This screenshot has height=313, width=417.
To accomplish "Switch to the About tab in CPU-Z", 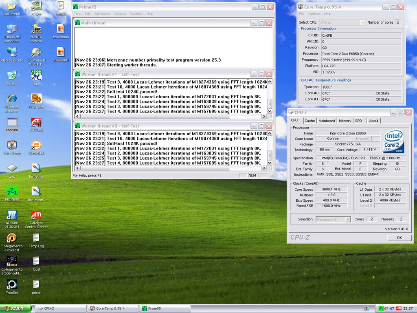I will pos(373,121).
